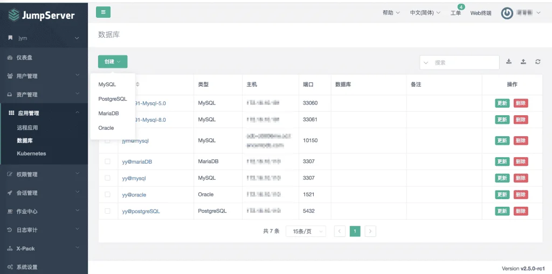Choose PostgreSQL from the create menu

coord(113,99)
